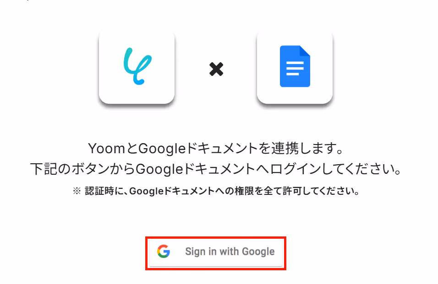The width and height of the screenshot is (438, 284).
Task: Click the line 下記のボタンからGoogleドキュメントへログイン
Action: point(216,169)
